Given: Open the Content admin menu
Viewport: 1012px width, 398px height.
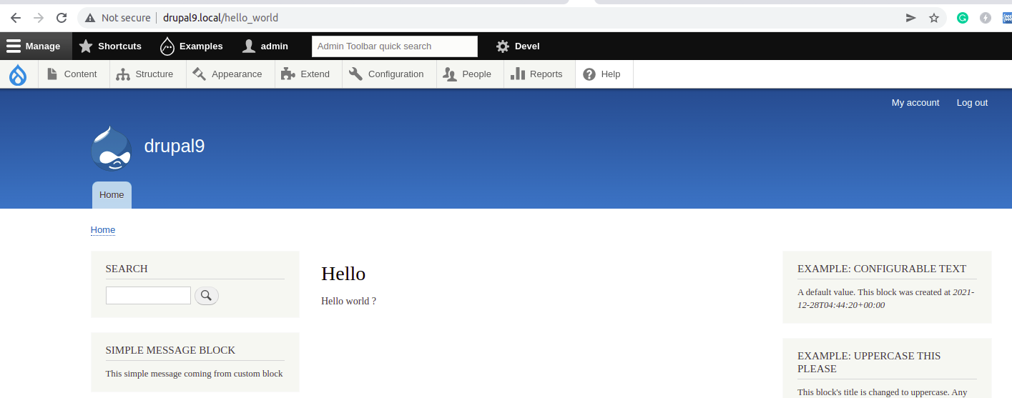Looking at the screenshot, I should pyautogui.click(x=73, y=74).
